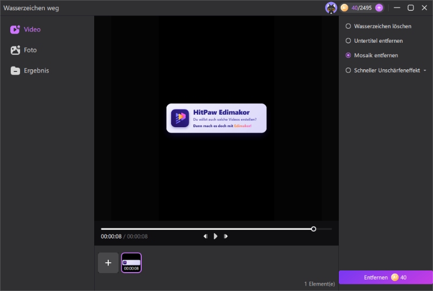Open the Video section in sidebar
The image size is (433, 291).
25,29
